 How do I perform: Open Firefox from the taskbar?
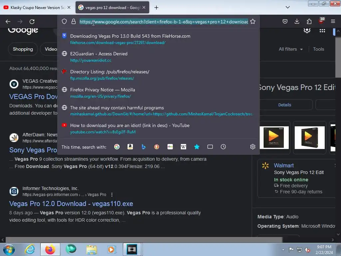tap(50, 249)
